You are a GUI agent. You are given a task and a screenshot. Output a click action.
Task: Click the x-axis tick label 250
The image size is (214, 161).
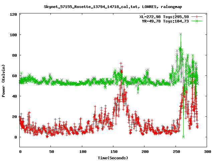coord(176,152)
